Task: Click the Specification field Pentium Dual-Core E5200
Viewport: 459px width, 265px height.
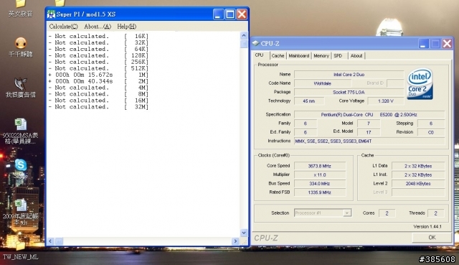Action: [369, 115]
